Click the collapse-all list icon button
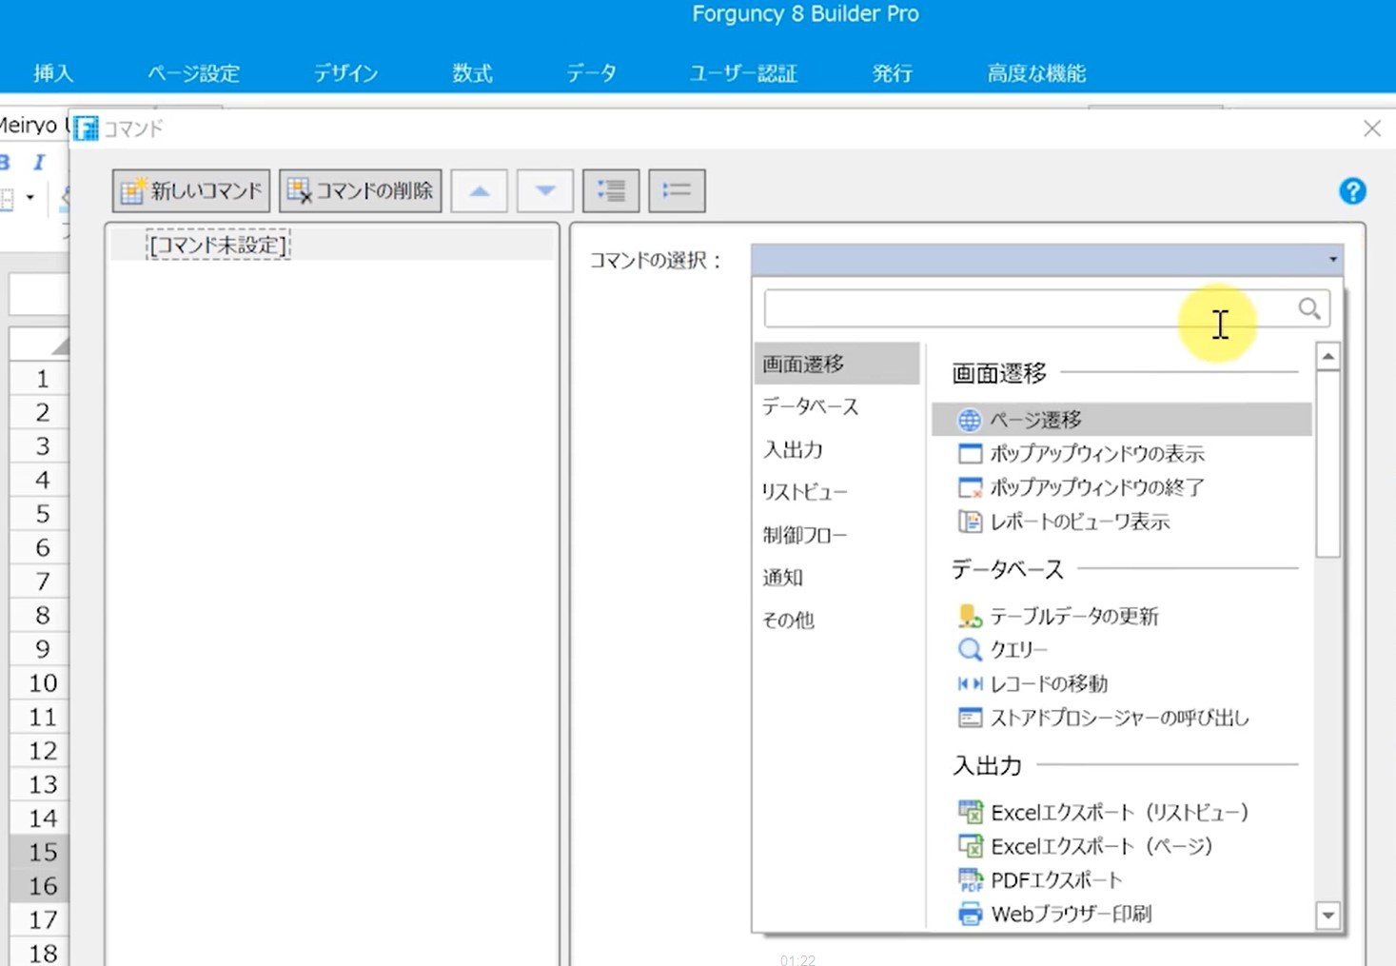The height and width of the screenshot is (966, 1396). pyautogui.click(x=677, y=191)
